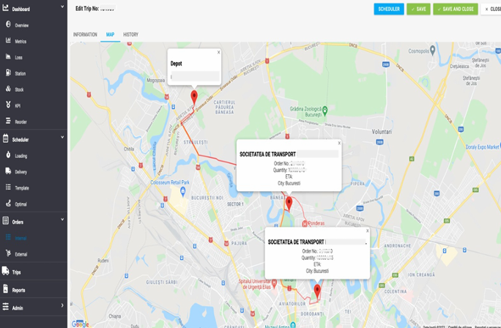Select the Map tab
This screenshot has width=501, height=328.
pyautogui.click(x=110, y=34)
